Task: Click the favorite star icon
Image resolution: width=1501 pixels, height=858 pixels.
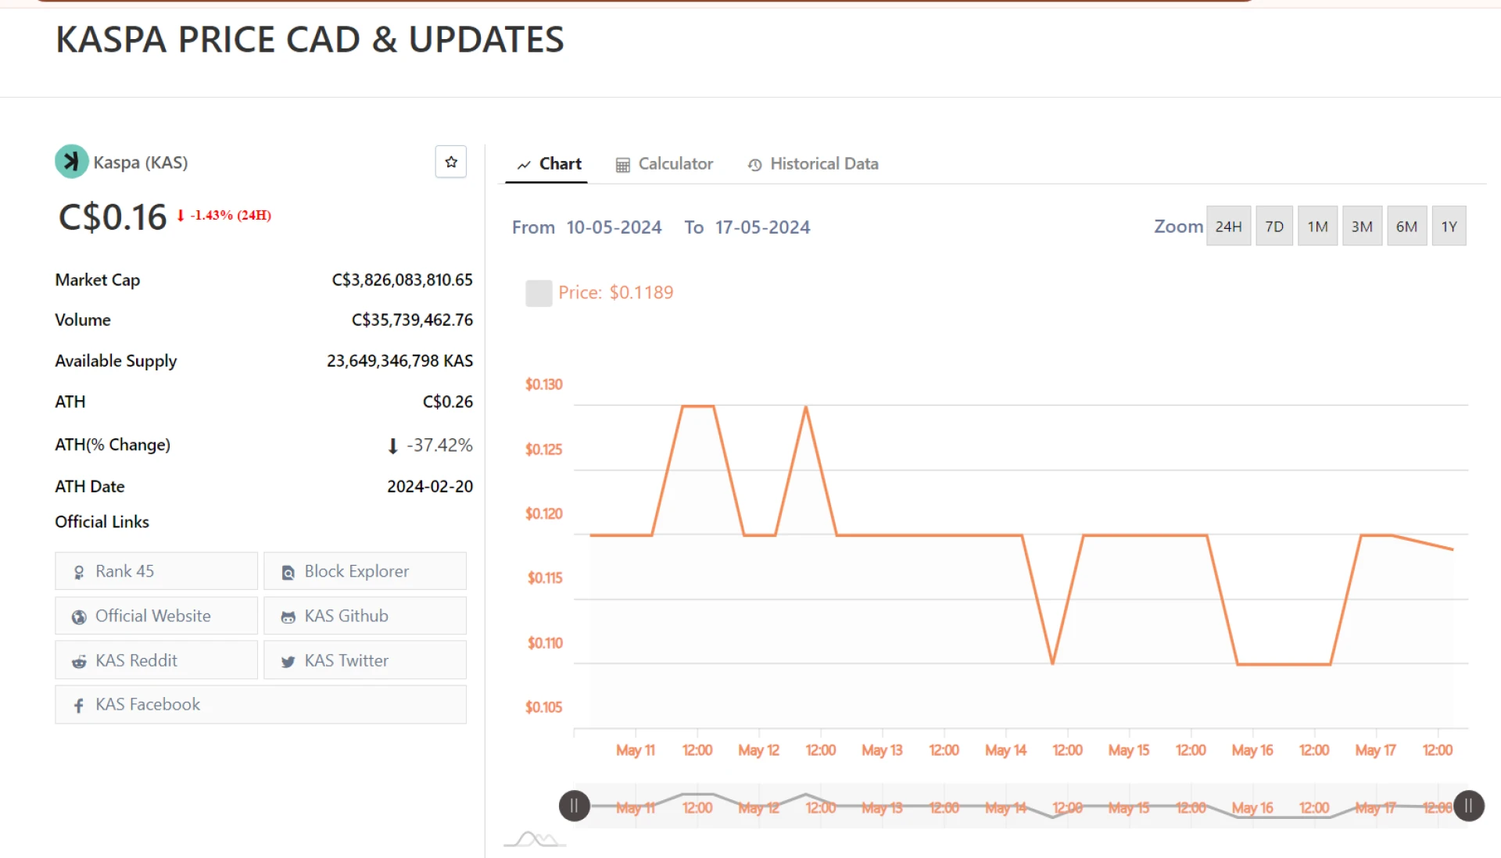Action: point(451,162)
